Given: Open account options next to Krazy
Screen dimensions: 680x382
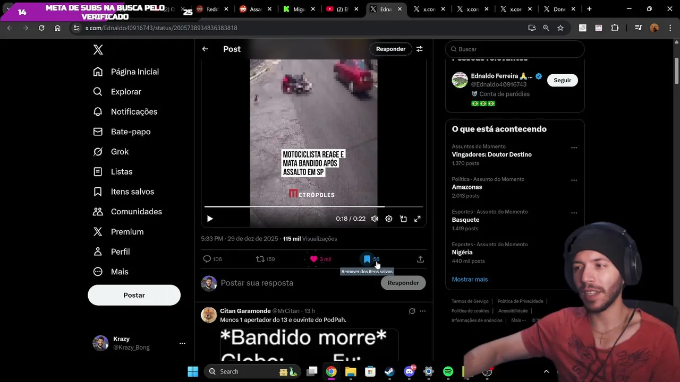Looking at the screenshot, I should click(x=182, y=343).
